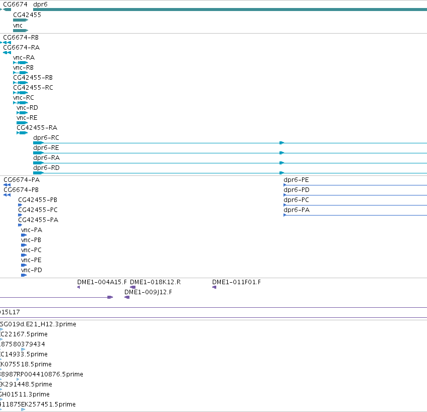Select the long purple clone line ending before DME1-009J12.F
The width and height of the screenshot is (427, 412).
pos(56,297)
